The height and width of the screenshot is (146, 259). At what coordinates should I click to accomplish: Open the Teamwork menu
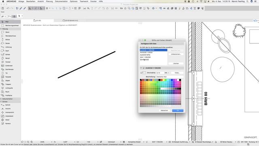(x=84, y=1)
